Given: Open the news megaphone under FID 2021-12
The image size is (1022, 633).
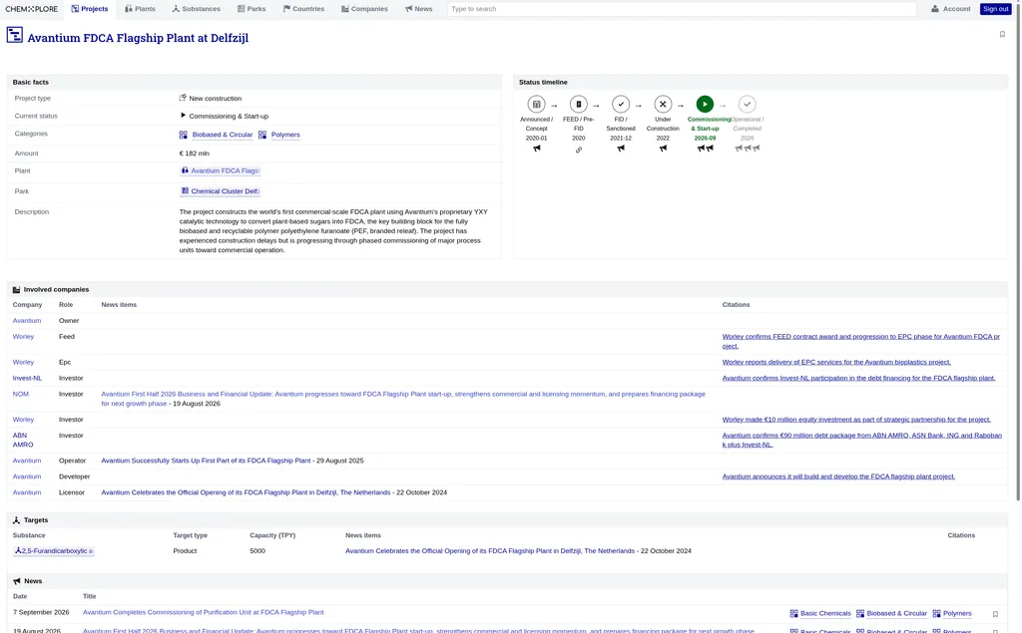Looking at the screenshot, I should [621, 149].
